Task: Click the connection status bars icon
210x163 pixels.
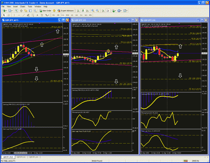Action: 185,161
